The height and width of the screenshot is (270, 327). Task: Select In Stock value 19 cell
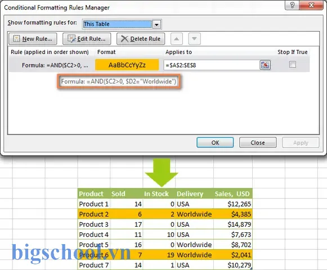(159, 255)
